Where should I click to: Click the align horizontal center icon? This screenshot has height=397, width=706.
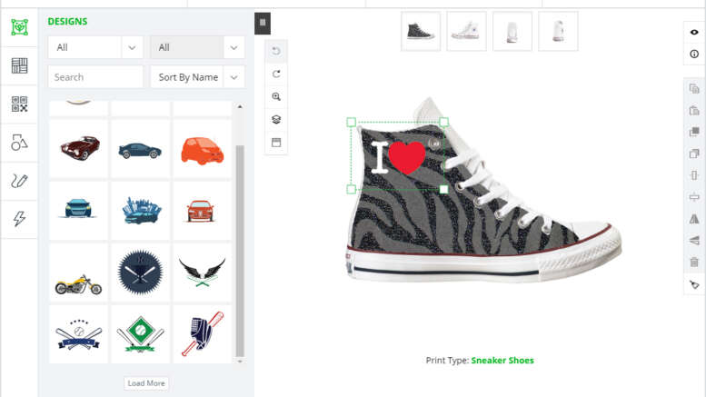click(x=694, y=197)
